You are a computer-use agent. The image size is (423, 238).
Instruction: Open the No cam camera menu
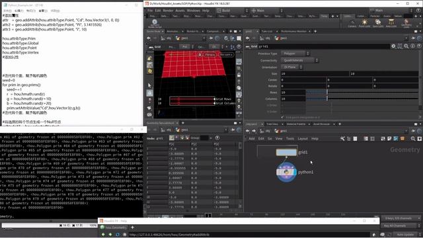tap(226, 55)
